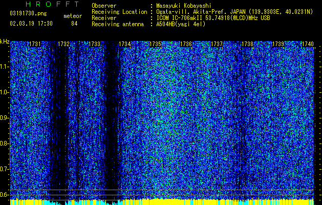Click the Observer label

point(104,6)
